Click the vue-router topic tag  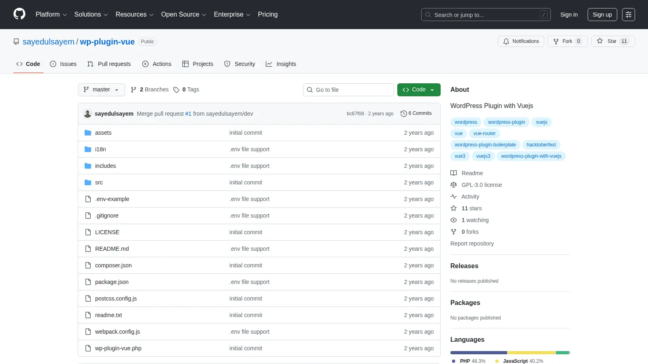[484, 133]
